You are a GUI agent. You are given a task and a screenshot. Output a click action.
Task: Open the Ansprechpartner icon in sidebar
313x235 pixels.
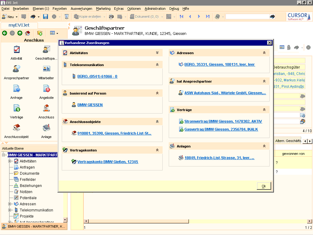[17, 69]
